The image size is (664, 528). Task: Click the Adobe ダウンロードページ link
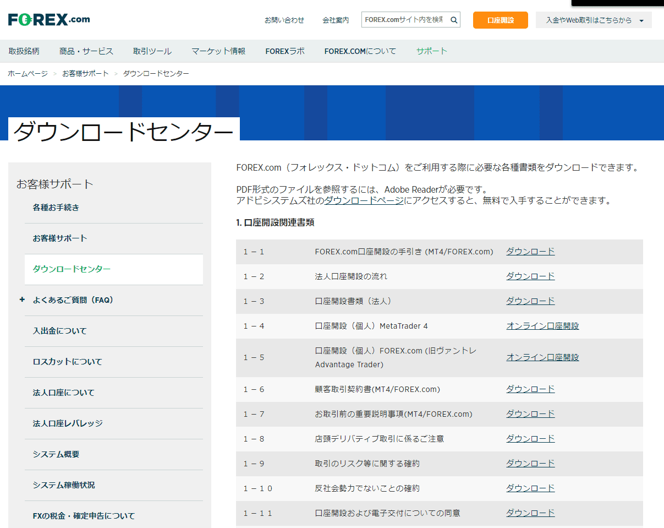pyautogui.click(x=363, y=201)
